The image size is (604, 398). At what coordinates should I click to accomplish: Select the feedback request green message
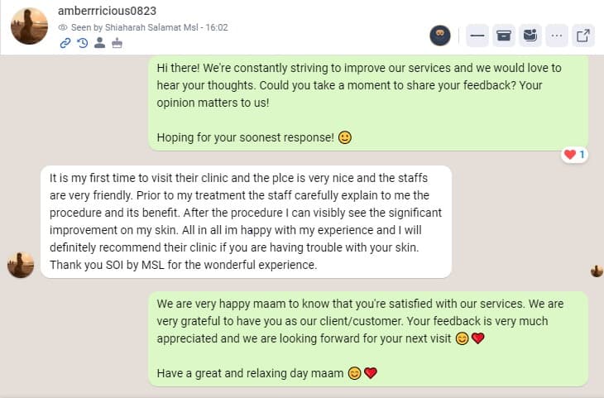[368, 103]
